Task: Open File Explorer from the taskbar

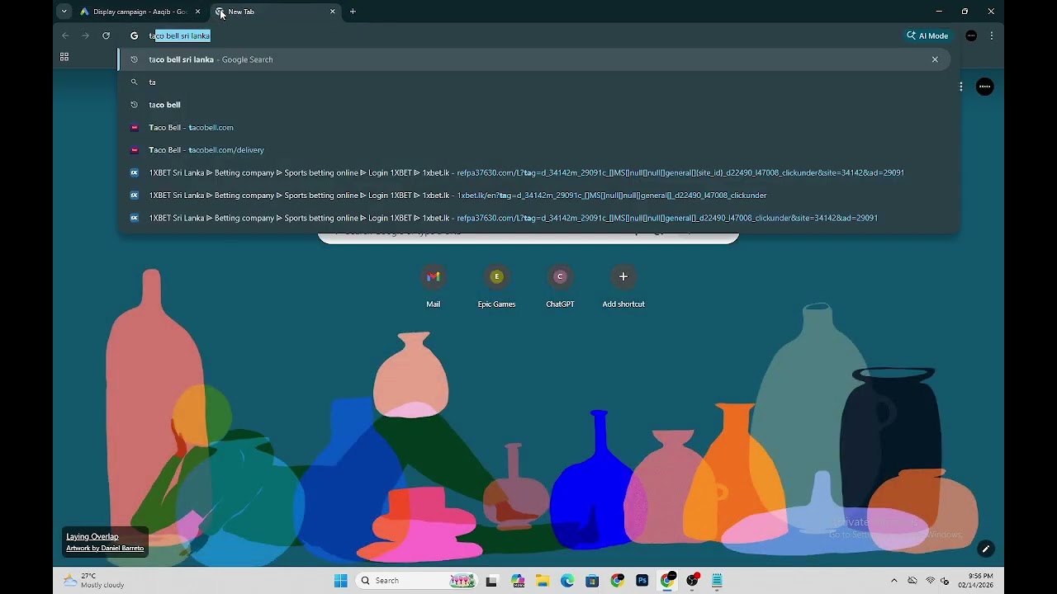Action: pyautogui.click(x=543, y=581)
